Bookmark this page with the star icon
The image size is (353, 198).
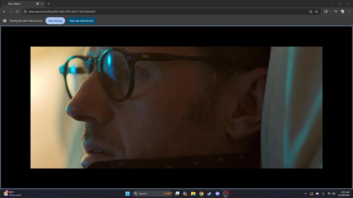[x=317, y=12]
